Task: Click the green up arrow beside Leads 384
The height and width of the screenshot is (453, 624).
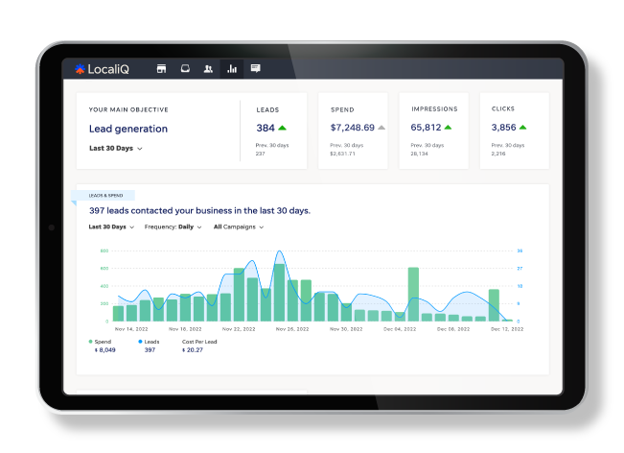Action: pos(282,128)
